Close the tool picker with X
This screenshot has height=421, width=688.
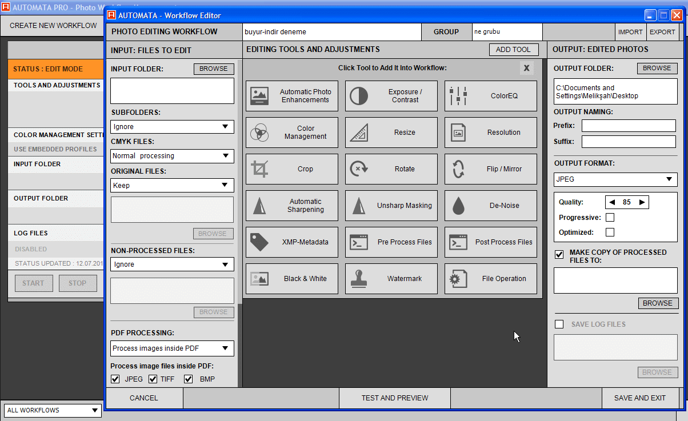pos(527,69)
